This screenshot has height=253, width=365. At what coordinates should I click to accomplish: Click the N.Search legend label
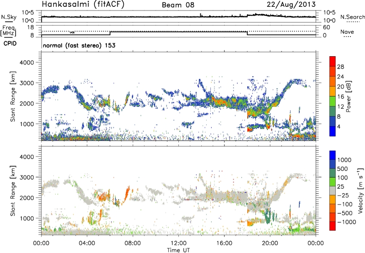(352, 17)
